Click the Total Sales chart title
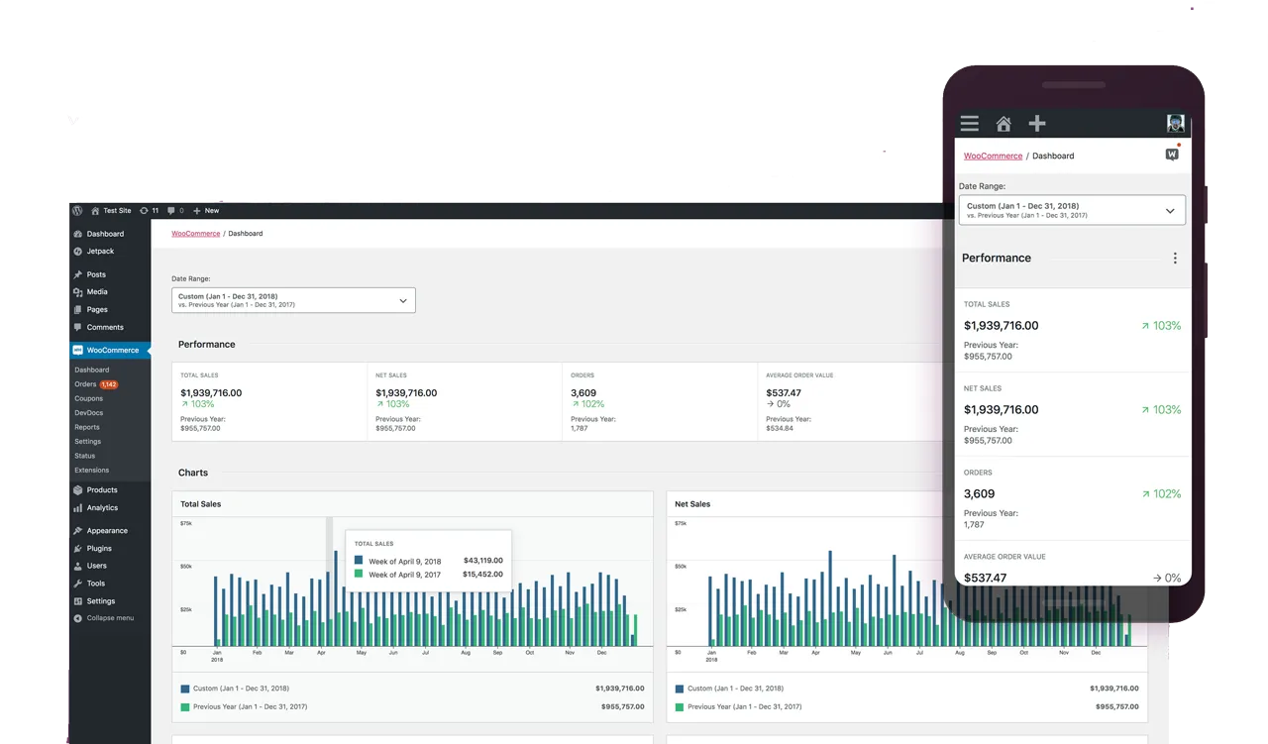1268x744 pixels. click(201, 504)
